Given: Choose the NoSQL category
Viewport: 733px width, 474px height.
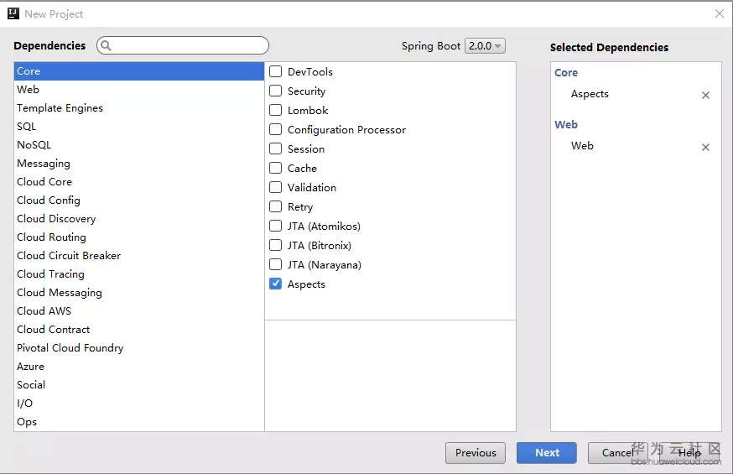Looking at the screenshot, I should [139, 145].
